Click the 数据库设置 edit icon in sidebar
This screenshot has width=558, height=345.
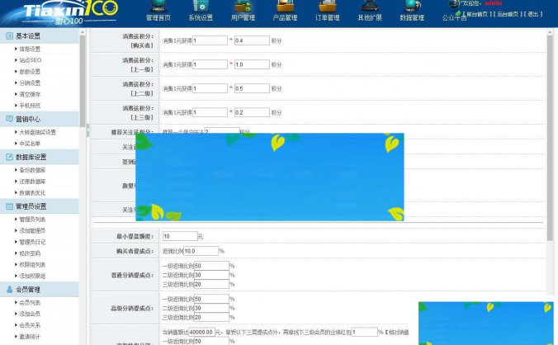[9, 157]
